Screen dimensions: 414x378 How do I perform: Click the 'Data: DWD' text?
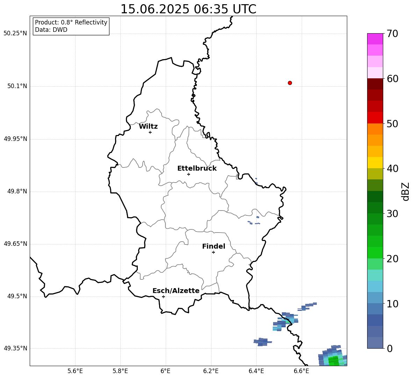click(x=51, y=30)
